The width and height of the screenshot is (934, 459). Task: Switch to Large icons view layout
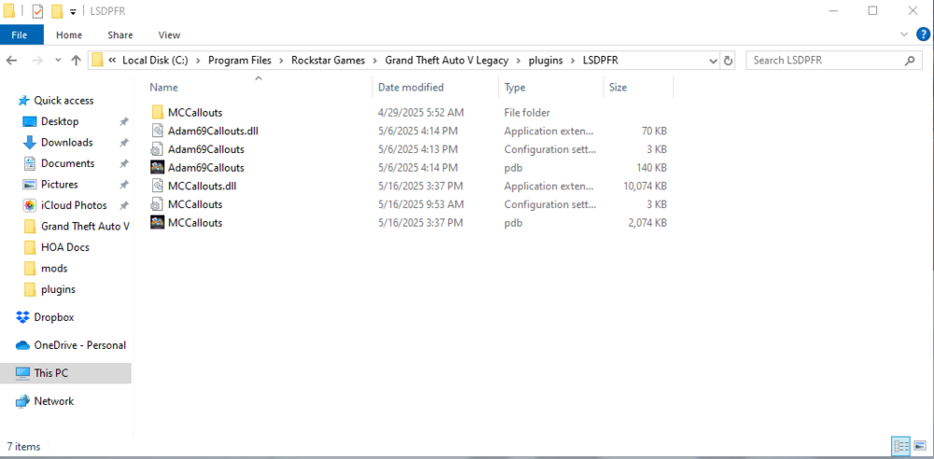pos(919,446)
